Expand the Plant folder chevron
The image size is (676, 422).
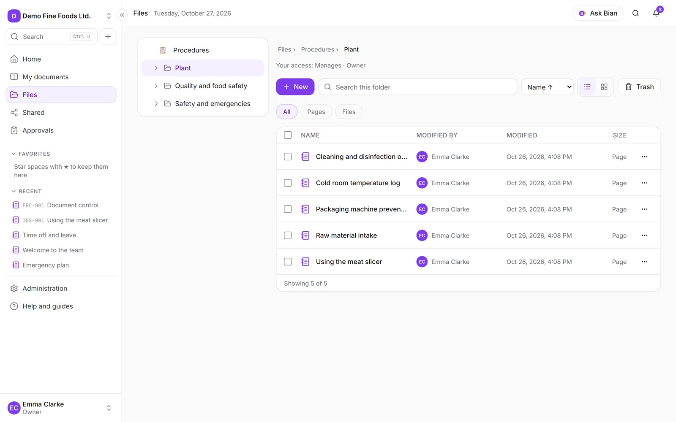(156, 68)
